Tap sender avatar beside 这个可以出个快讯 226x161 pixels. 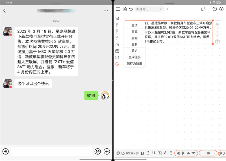point(7,83)
